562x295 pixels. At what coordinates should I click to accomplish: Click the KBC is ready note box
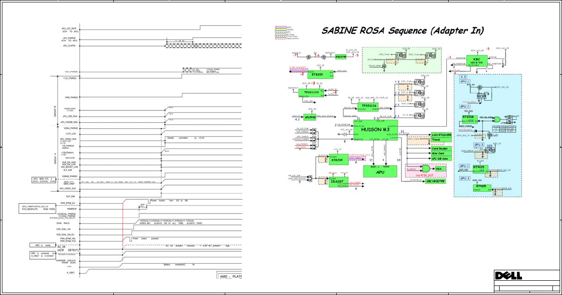(x=43, y=245)
